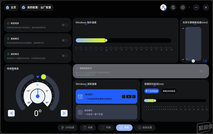Viewport: 213px width, 134px height.
Task: Click the down chevron for lift-off height
Action: point(183,59)
